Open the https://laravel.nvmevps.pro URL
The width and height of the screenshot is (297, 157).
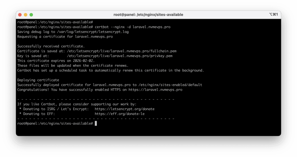pos(155,90)
